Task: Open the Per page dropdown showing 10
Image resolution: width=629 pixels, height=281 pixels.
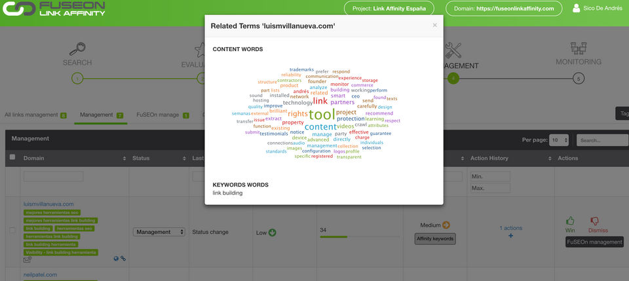Action: pyautogui.click(x=559, y=140)
